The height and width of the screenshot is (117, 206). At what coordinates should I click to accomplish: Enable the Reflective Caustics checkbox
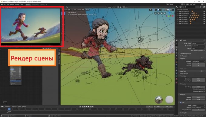pyautogui.click(x=204, y=89)
